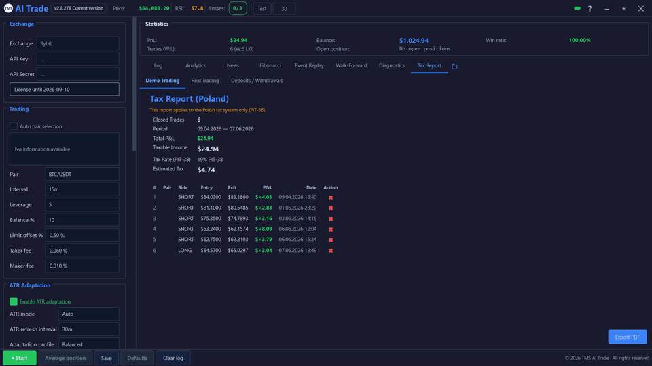Image resolution: width=652 pixels, height=366 pixels.
Task: Click the Test button in header
Action: (262, 8)
